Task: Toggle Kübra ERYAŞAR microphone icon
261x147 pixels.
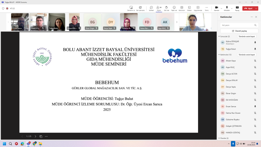Action: (255, 42)
